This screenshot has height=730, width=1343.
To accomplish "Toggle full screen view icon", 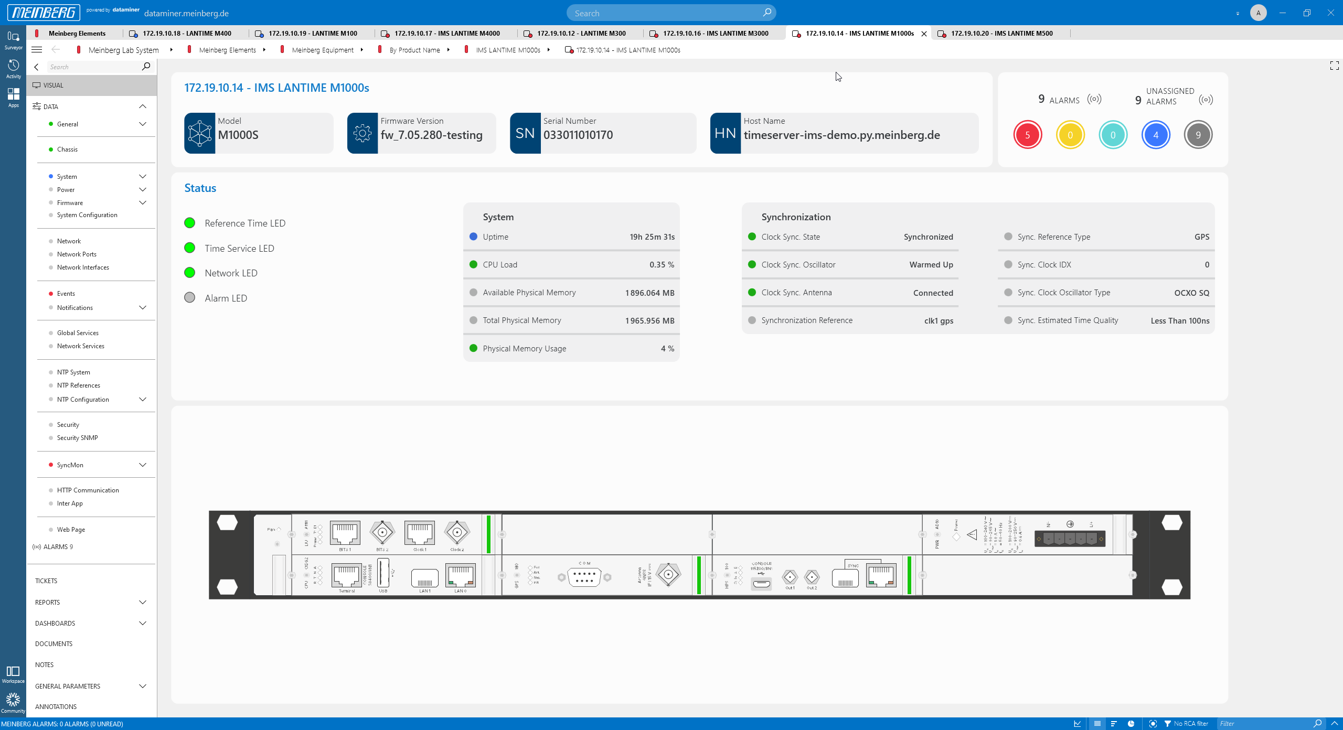I will [x=1334, y=66].
